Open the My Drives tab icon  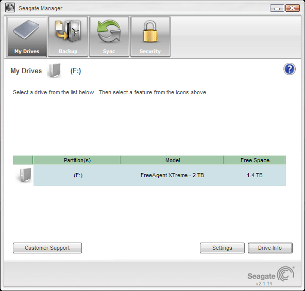[27, 37]
